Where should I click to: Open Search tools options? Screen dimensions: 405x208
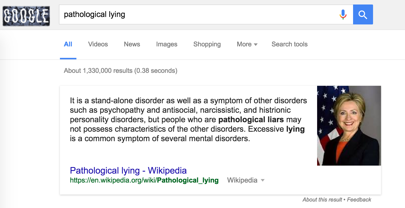(289, 44)
